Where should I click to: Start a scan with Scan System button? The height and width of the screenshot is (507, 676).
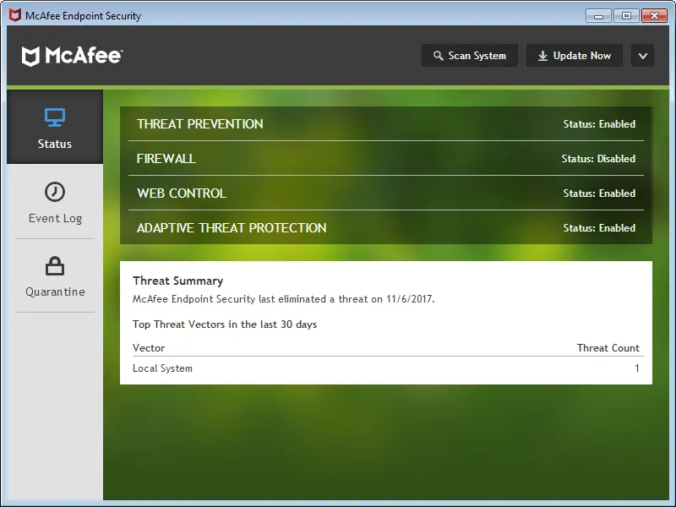(x=470, y=56)
